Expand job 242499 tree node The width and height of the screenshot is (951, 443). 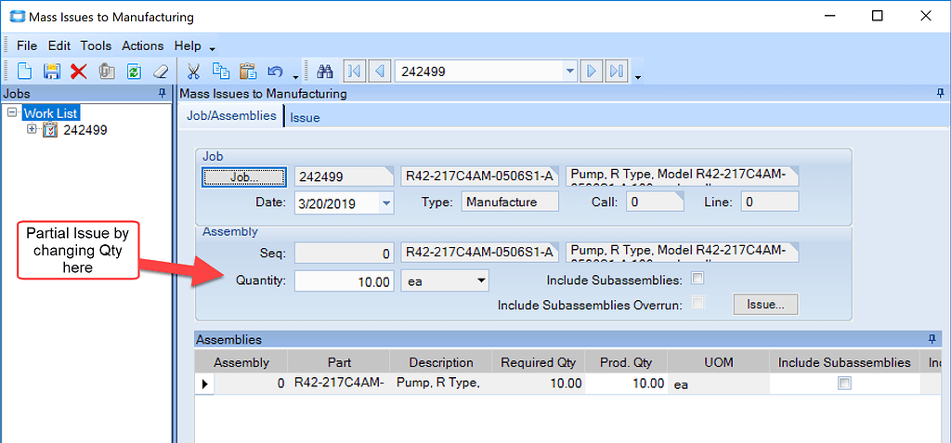pos(33,129)
